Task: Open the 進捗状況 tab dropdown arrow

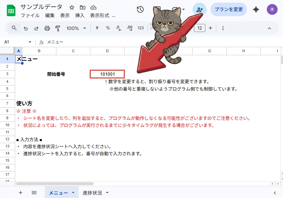Action: coord(107,193)
